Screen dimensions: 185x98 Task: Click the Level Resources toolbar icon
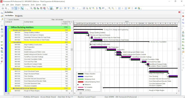tap(90, 8)
